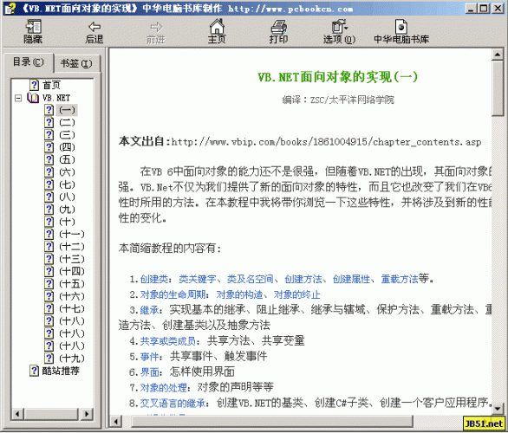Open the 选项 options icon
Viewport: 508px width, 433px height.
339,27
